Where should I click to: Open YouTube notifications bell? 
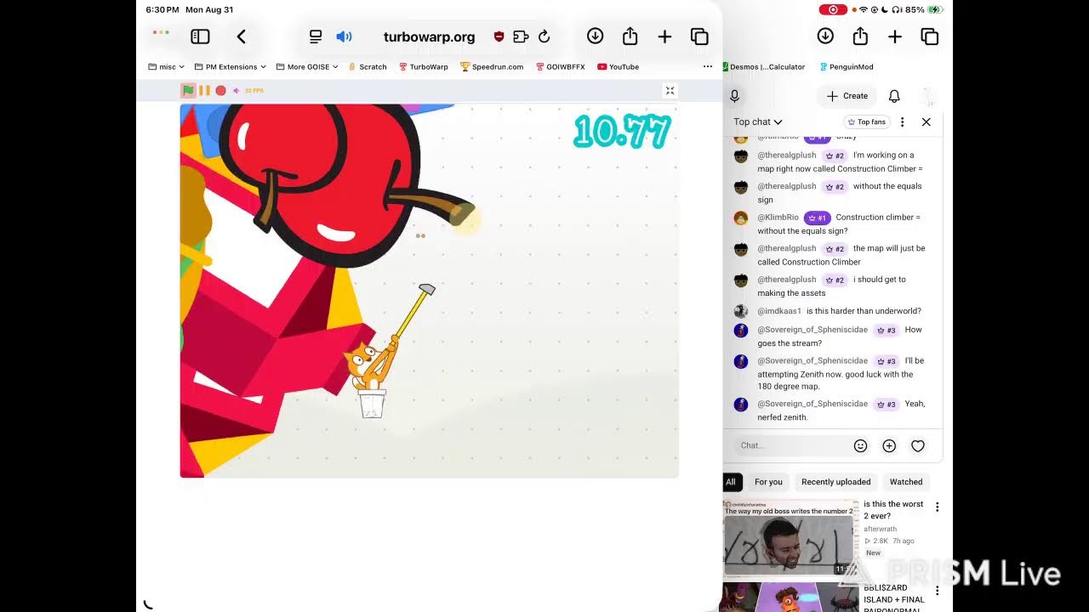(894, 96)
